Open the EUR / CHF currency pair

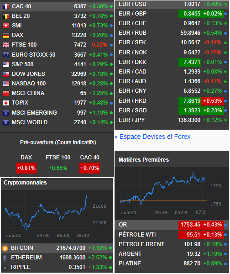132,23
